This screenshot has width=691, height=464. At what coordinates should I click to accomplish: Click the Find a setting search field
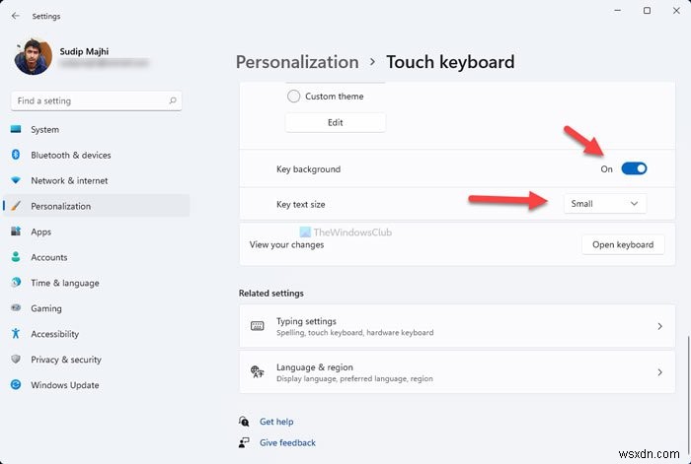click(x=89, y=100)
